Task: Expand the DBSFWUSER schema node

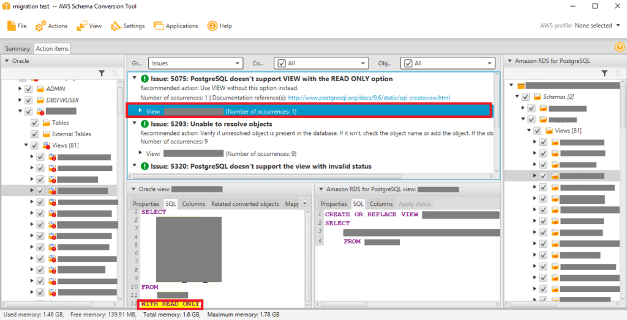Action: tap(20, 100)
